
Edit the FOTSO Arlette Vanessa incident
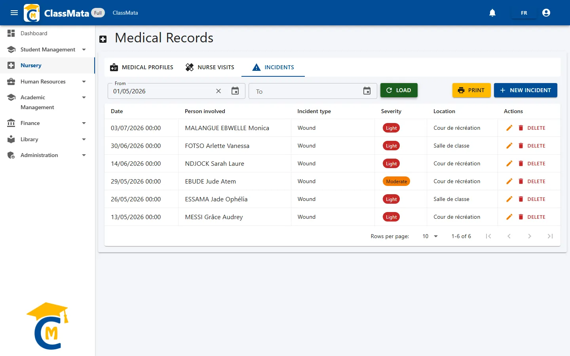509,146
